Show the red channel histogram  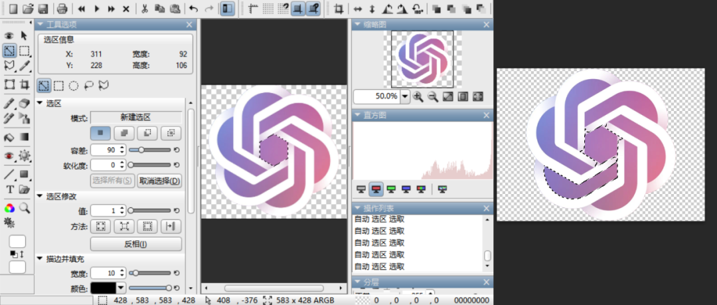(x=376, y=188)
